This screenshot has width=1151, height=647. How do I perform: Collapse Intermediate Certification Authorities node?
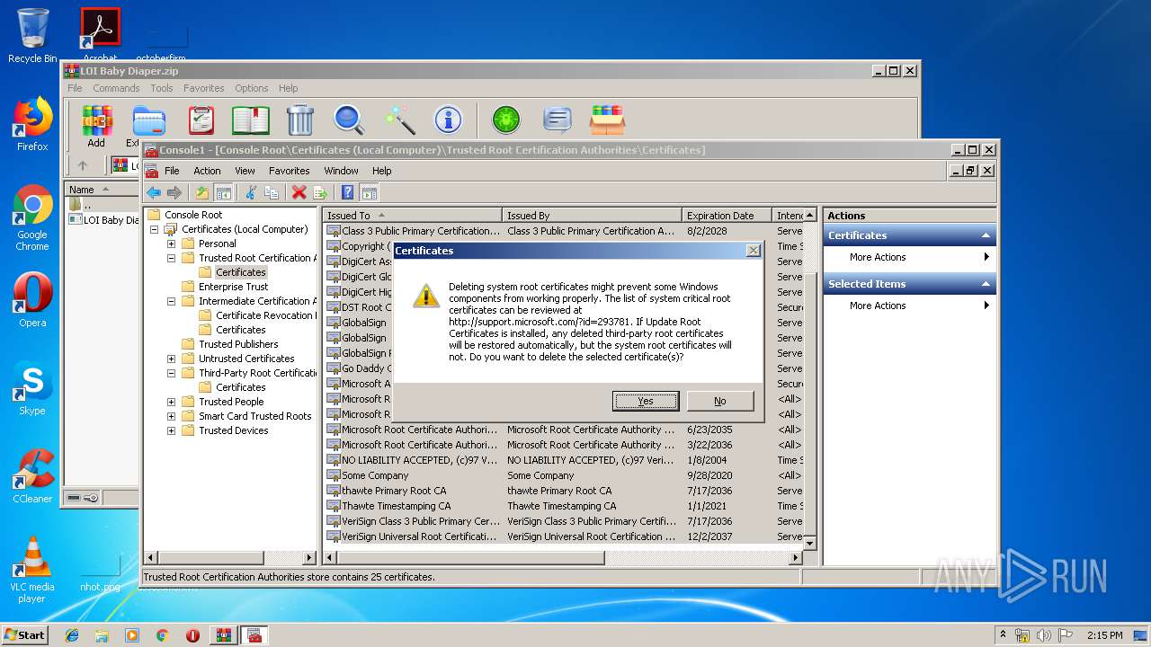tap(171, 301)
